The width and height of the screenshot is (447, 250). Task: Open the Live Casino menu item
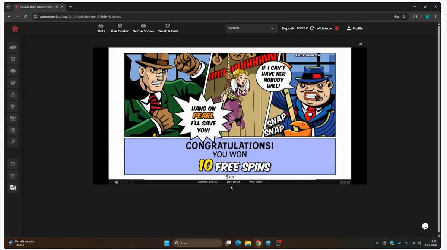point(120,28)
